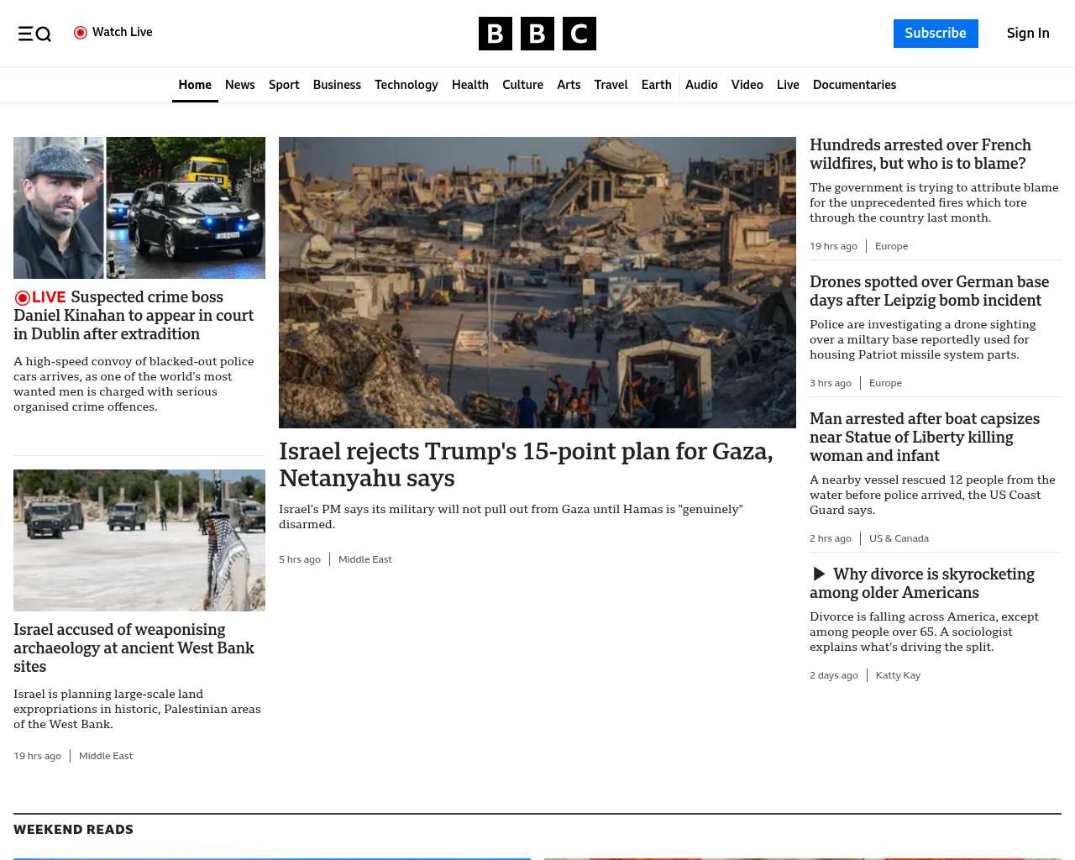This screenshot has width=1075, height=860.
Task: Open the Watch Live link
Action: pyautogui.click(x=113, y=33)
